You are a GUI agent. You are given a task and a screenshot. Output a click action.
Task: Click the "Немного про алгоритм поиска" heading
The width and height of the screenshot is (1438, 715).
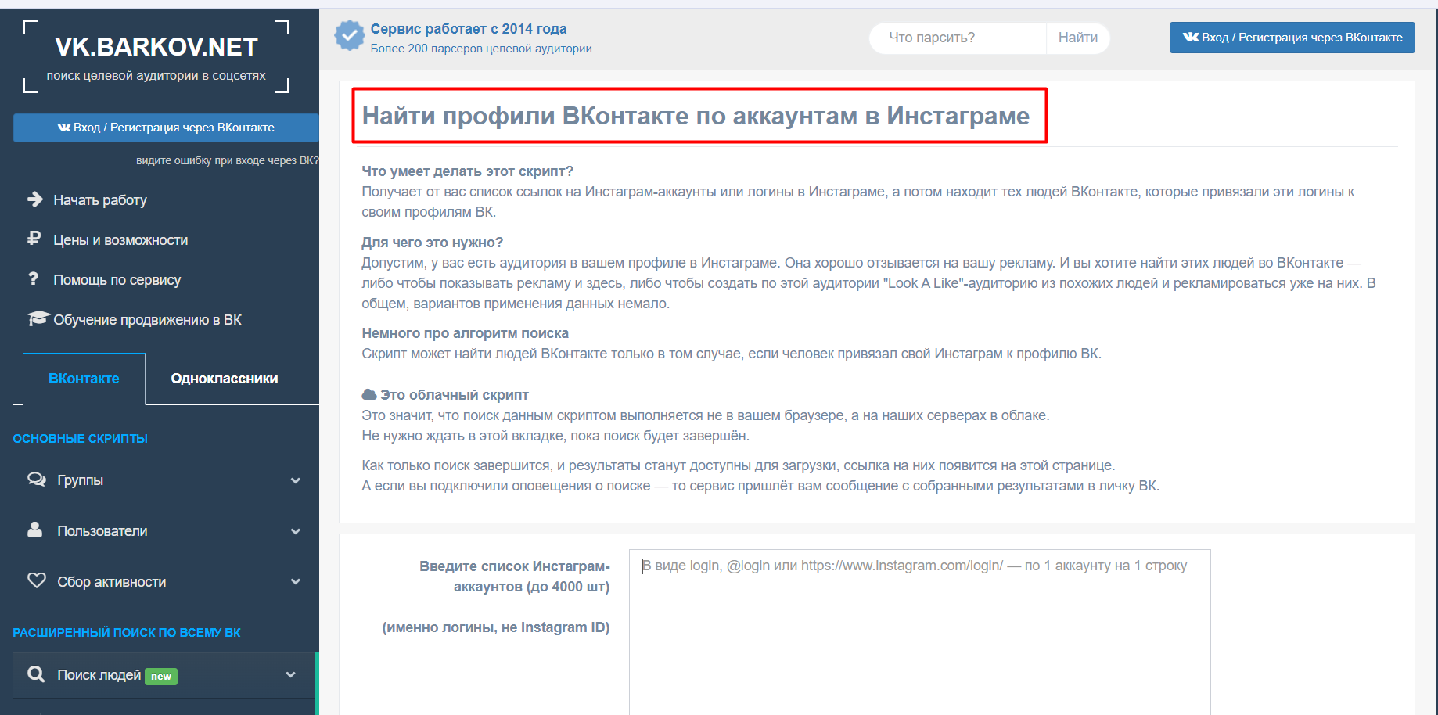point(466,333)
